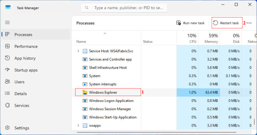Expand the wsappx process group
Screen dimensions: 257x135
click(x=78, y=126)
